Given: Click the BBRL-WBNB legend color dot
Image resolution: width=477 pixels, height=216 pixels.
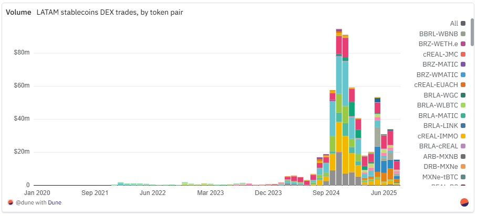Looking at the screenshot, I should pyautogui.click(x=463, y=34).
